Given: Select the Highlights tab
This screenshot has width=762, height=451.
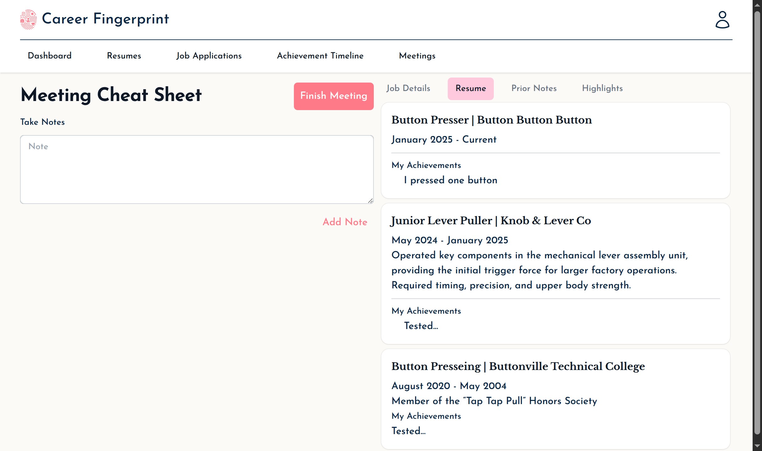Looking at the screenshot, I should [x=602, y=89].
